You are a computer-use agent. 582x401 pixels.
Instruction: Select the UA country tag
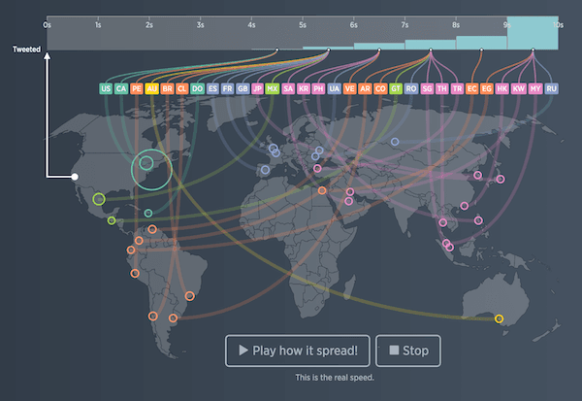point(334,88)
